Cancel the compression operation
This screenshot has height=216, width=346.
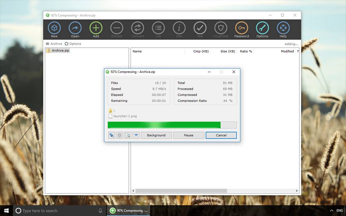pyautogui.click(x=221, y=135)
